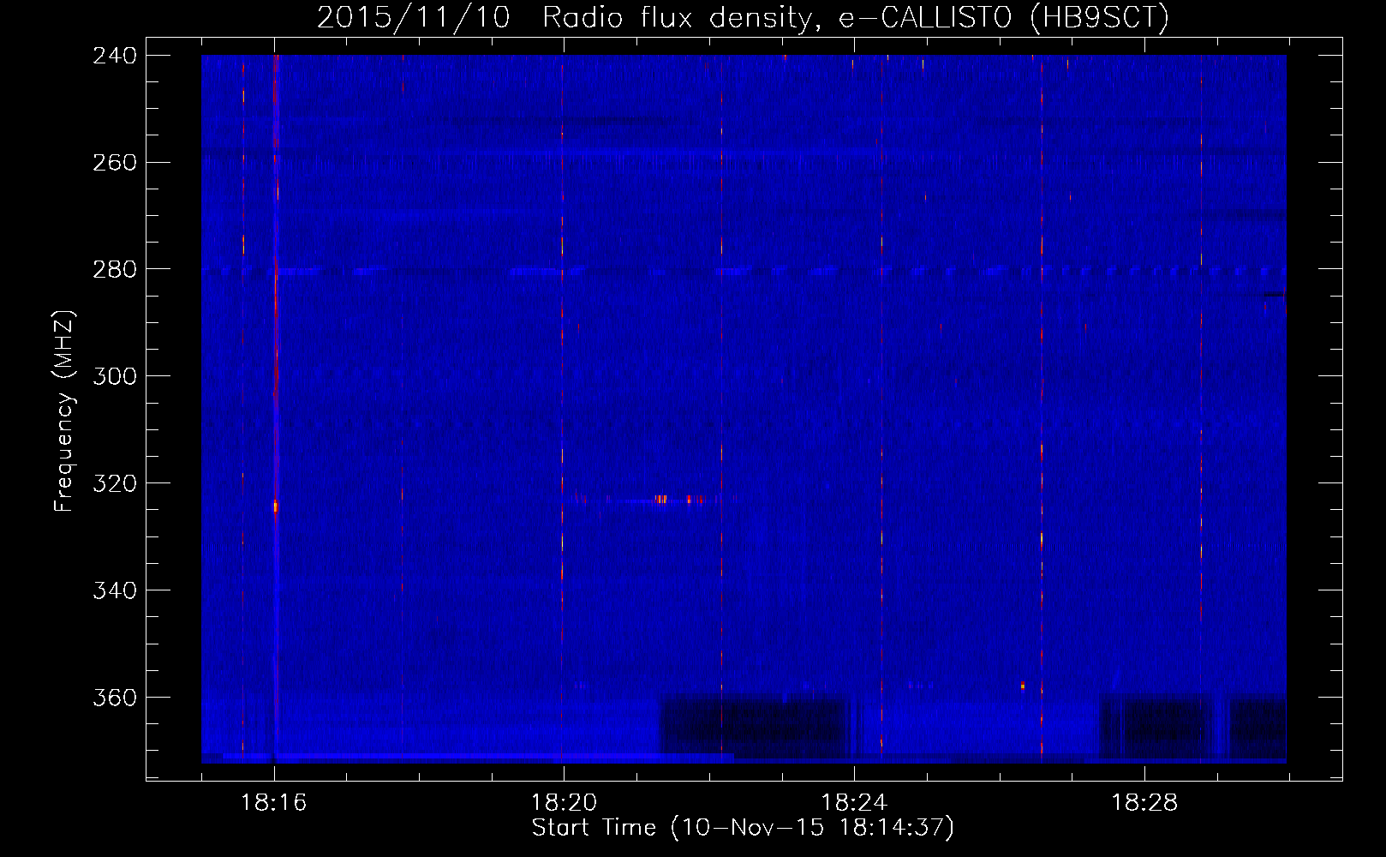
Task: Click the small bright spot near 358 MHz before 18:27
Action: [1022, 686]
